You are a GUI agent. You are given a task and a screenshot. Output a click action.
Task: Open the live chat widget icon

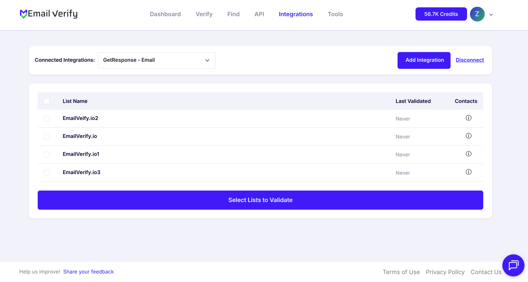point(513,265)
